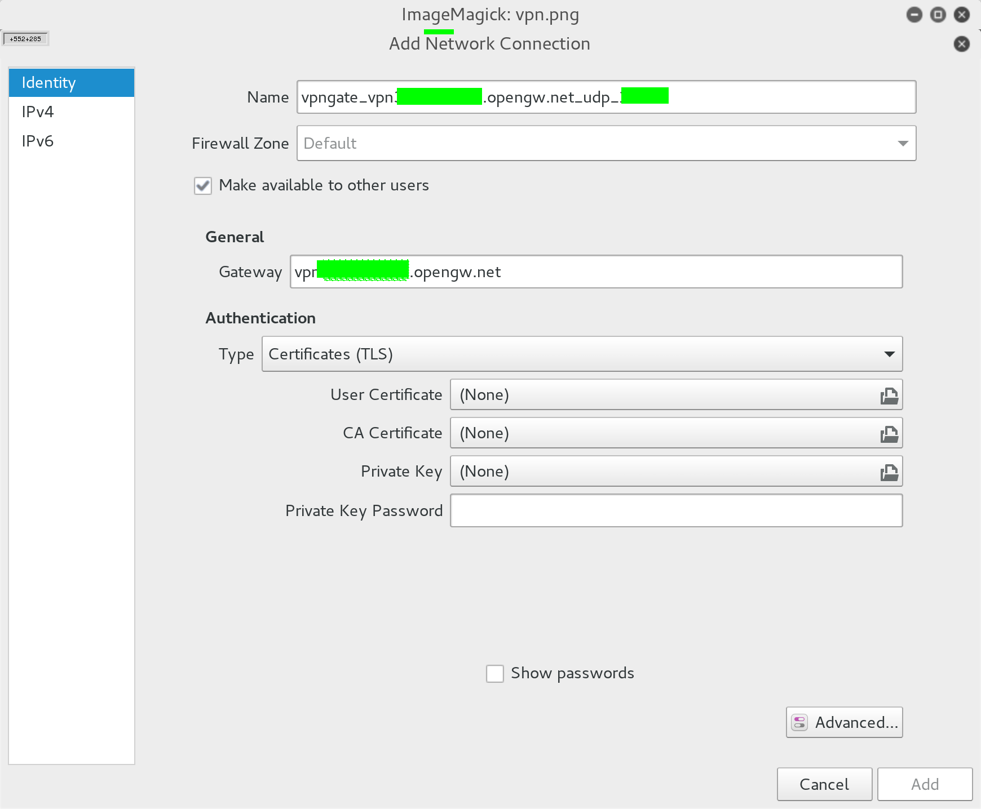Click the Advanced... button
Image resolution: width=981 pixels, height=809 pixels.
[x=844, y=722]
